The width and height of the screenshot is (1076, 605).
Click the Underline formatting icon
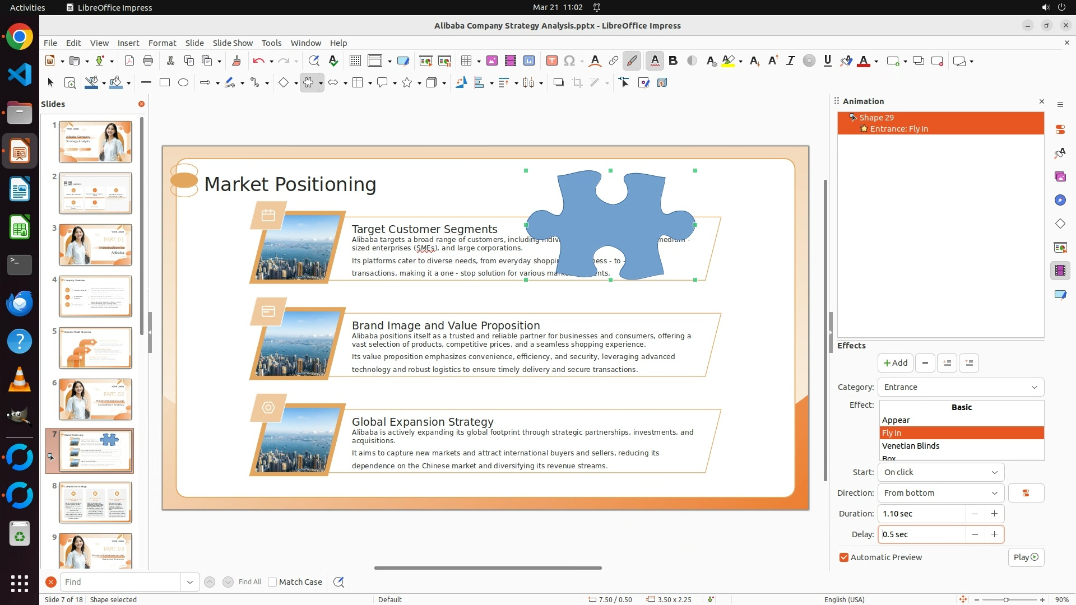click(827, 61)
